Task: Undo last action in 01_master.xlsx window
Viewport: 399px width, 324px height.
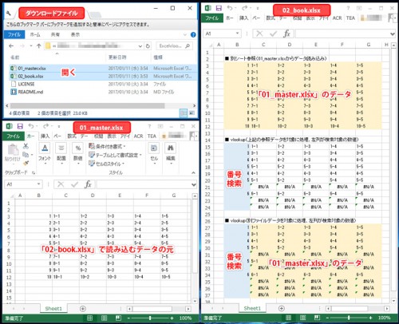Action: click(31, 126)
